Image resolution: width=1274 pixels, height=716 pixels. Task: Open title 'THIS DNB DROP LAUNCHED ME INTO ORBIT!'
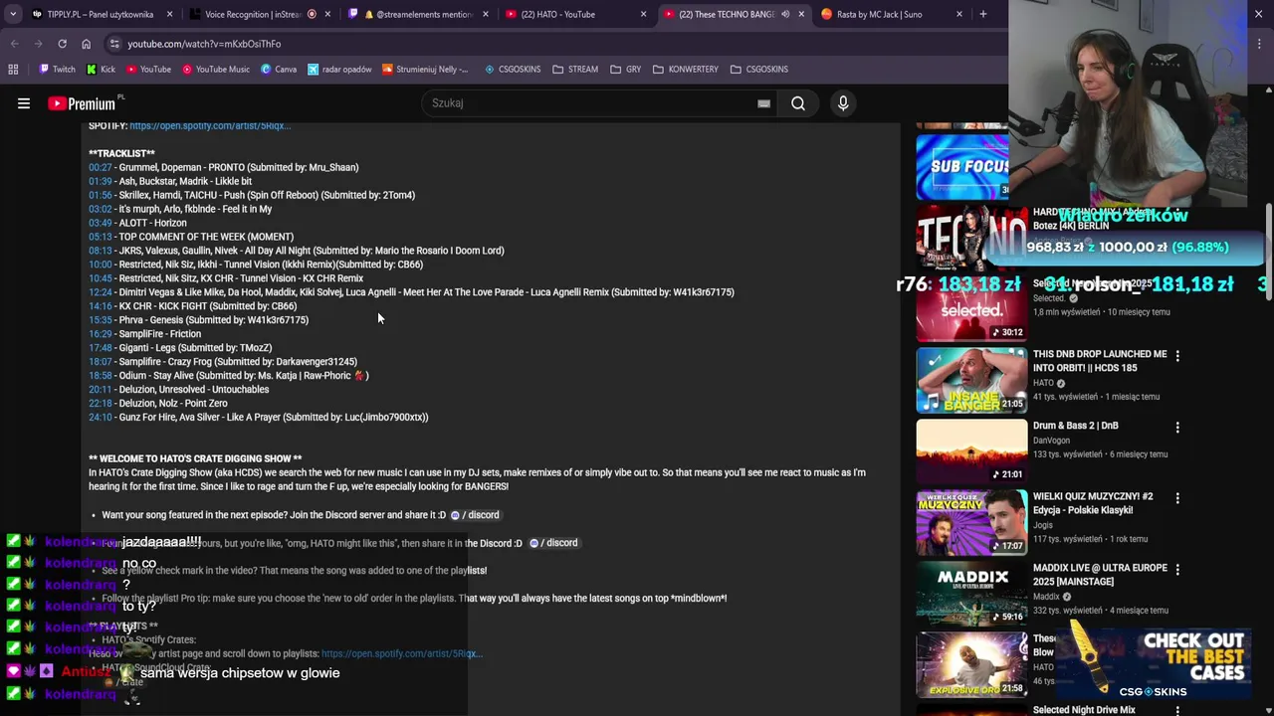1100,361
